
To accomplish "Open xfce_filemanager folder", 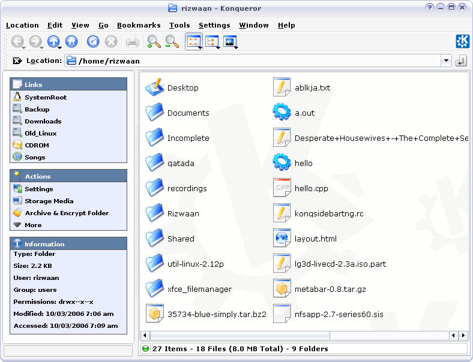I will [x=188, y=289].
